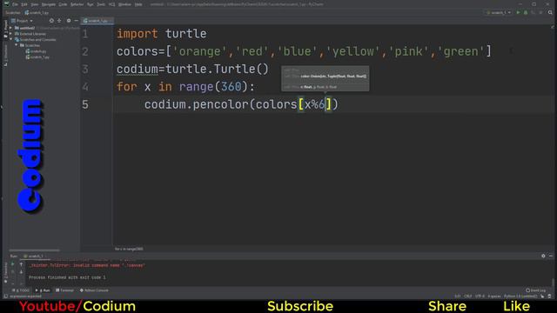The height and width of the screenshot is (313, 557).
Task: Click Scratches breadcrumb in navigation bar
Action: pyautogui.click(x=13, y=12)
